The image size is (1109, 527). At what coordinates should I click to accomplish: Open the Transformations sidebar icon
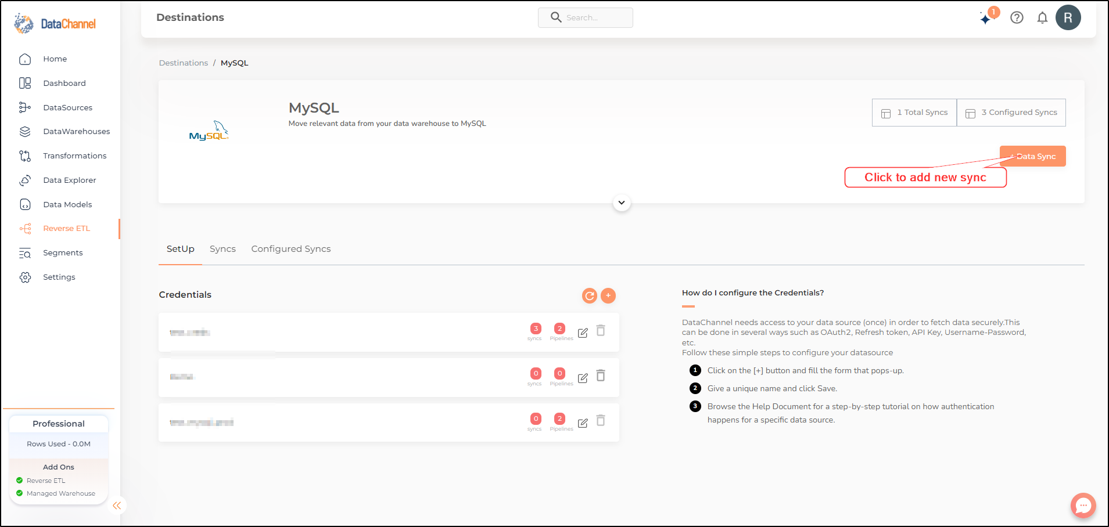pyautogui.click(x=25, y=156)
